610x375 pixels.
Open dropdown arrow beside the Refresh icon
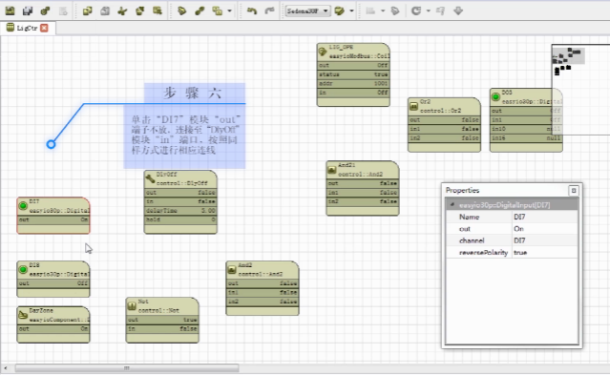429,10
